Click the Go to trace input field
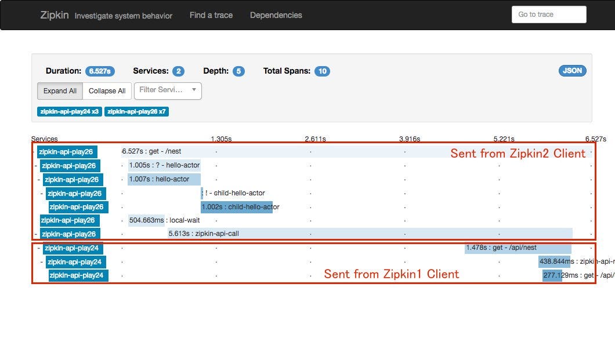615x338 pixels. click(x=548, y=14)
